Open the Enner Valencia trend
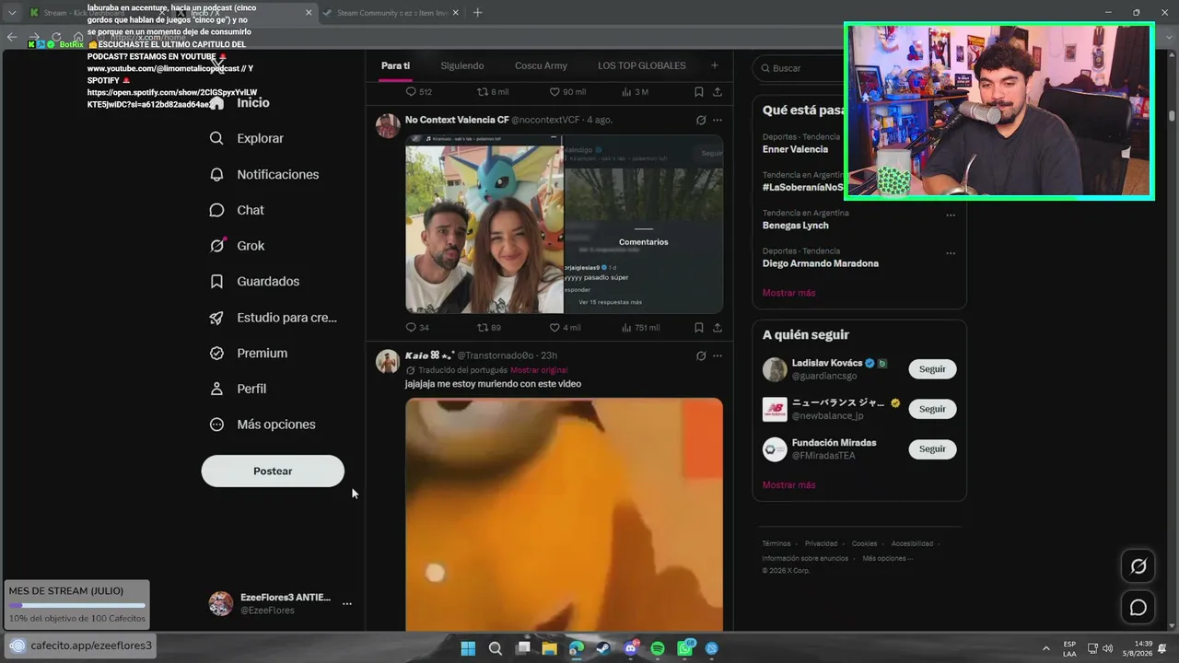Image resolution: width=1179 pixels, height=663 pixels. (x=795, y=149)
